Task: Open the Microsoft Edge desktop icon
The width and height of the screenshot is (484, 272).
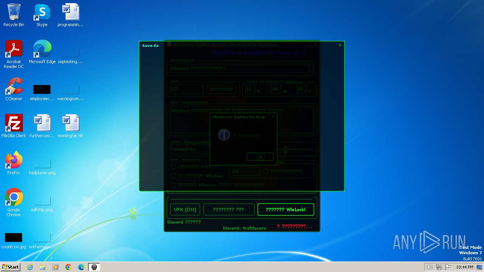Action: (x=42, y=52)
